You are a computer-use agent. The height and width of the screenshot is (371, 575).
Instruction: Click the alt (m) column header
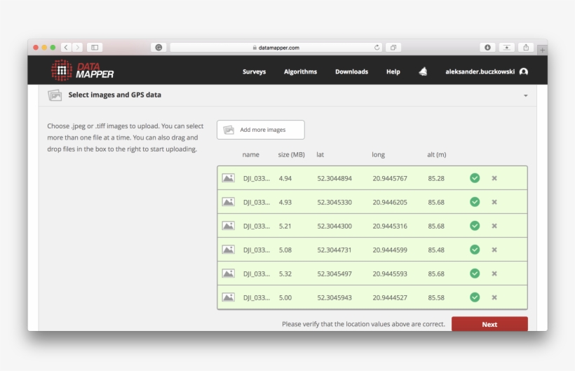click(x=436, y=155)
